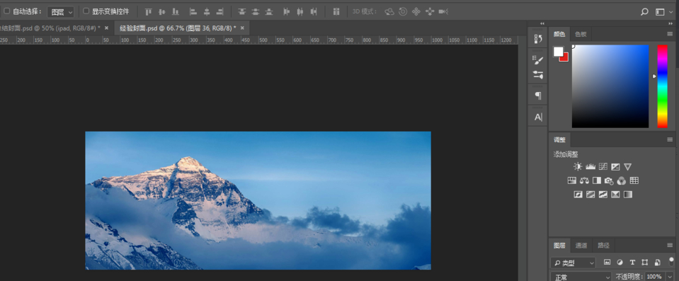Image resolution: width=679 pixels, height=281 pixels.
Task: Align left edges of layers
Action: (193, 12)
